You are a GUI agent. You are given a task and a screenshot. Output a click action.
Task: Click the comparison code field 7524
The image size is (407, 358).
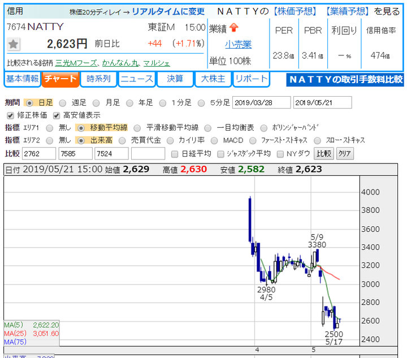(x=111, y=154)
